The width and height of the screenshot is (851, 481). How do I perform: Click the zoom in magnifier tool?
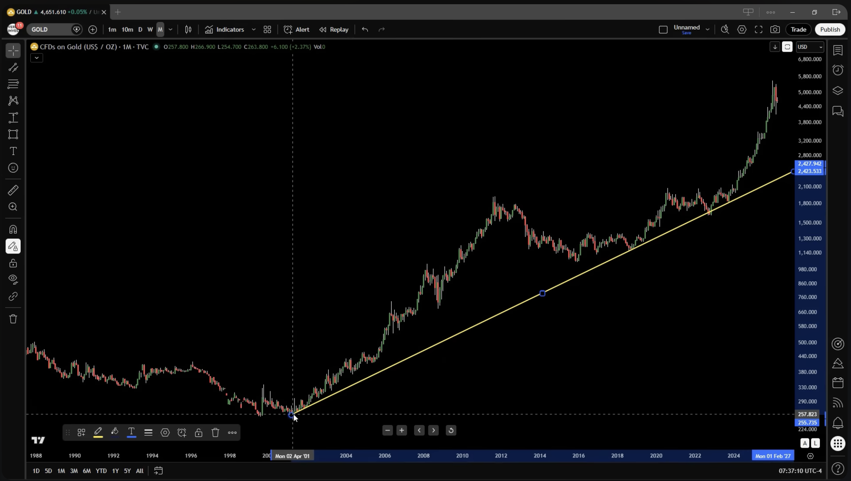[x=13, y=207]
